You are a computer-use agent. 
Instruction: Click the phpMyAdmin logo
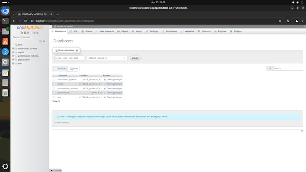tap(30, 28)
